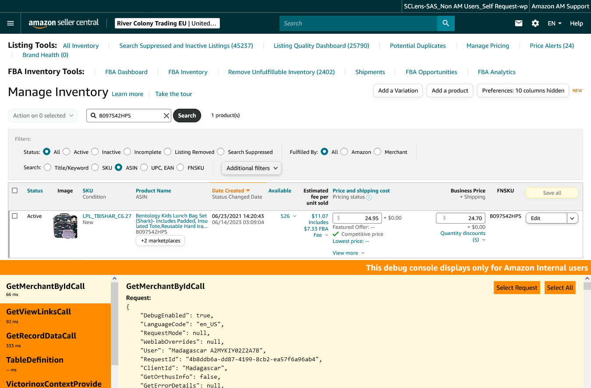This screenshot has height=388, width=591.
Task: Select the Active status filter
Action: pos(67,152)
